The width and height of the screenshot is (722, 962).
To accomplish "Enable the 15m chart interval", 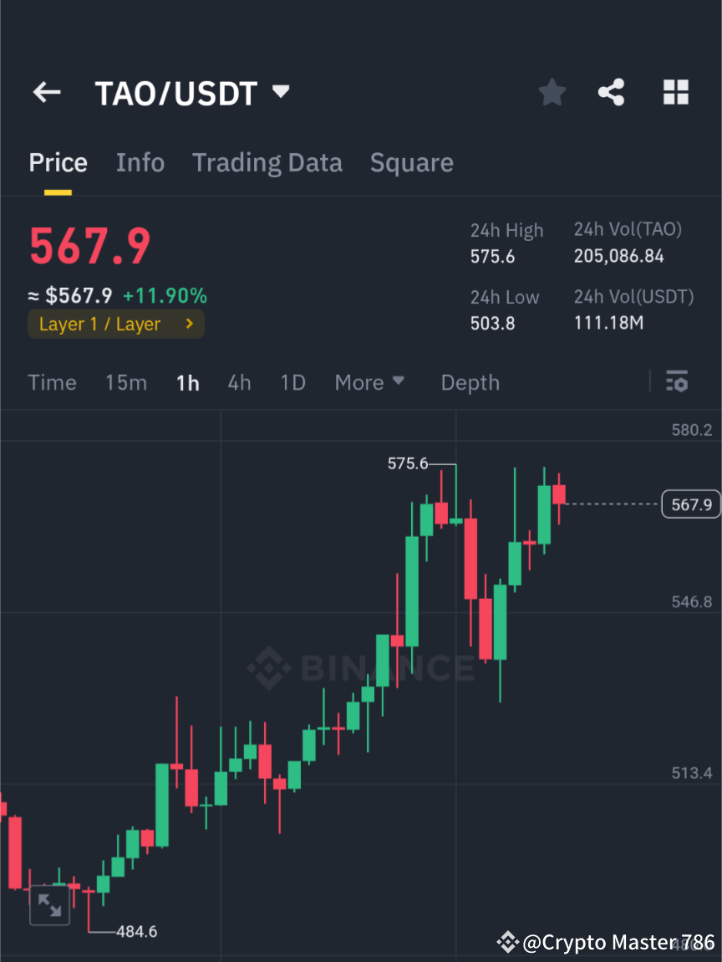I will pyautogui.click(x=126, y=382).
